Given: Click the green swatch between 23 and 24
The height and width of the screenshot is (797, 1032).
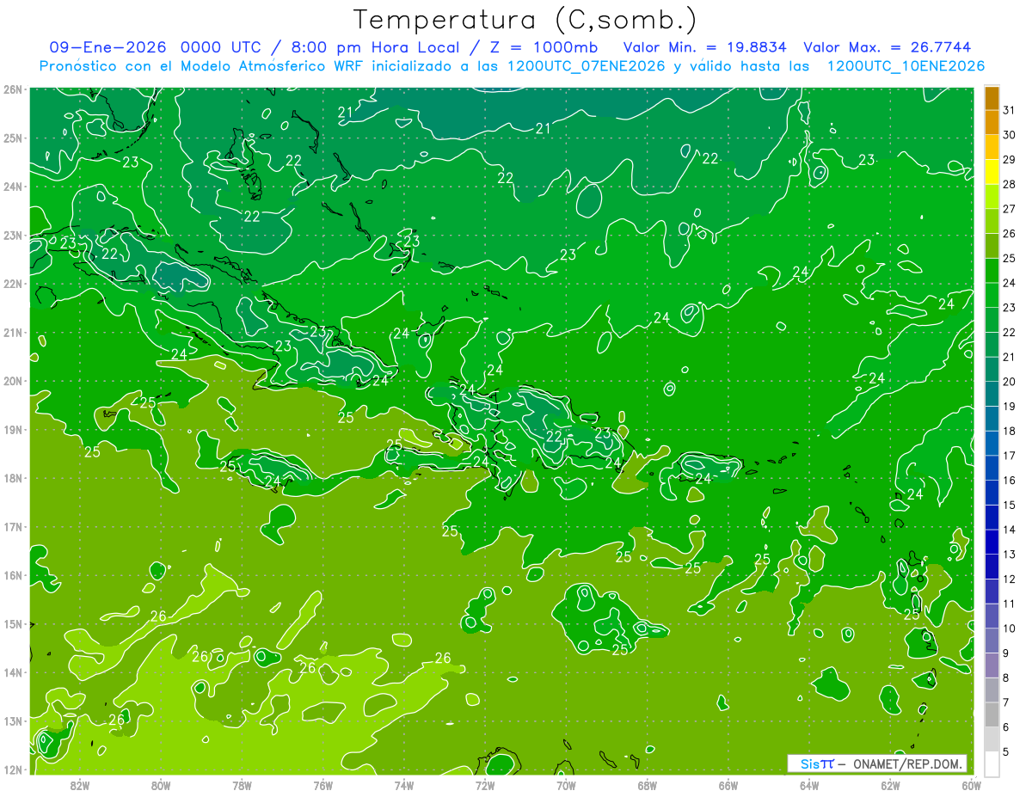Looking at the screenshot, I should coord(992,295).
